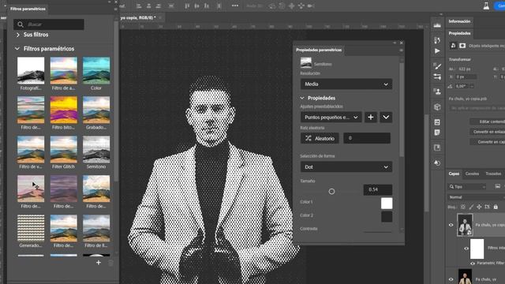Toggle lock all padlock in Capas
Screen dimensions: 505x284
coord(496,207)
